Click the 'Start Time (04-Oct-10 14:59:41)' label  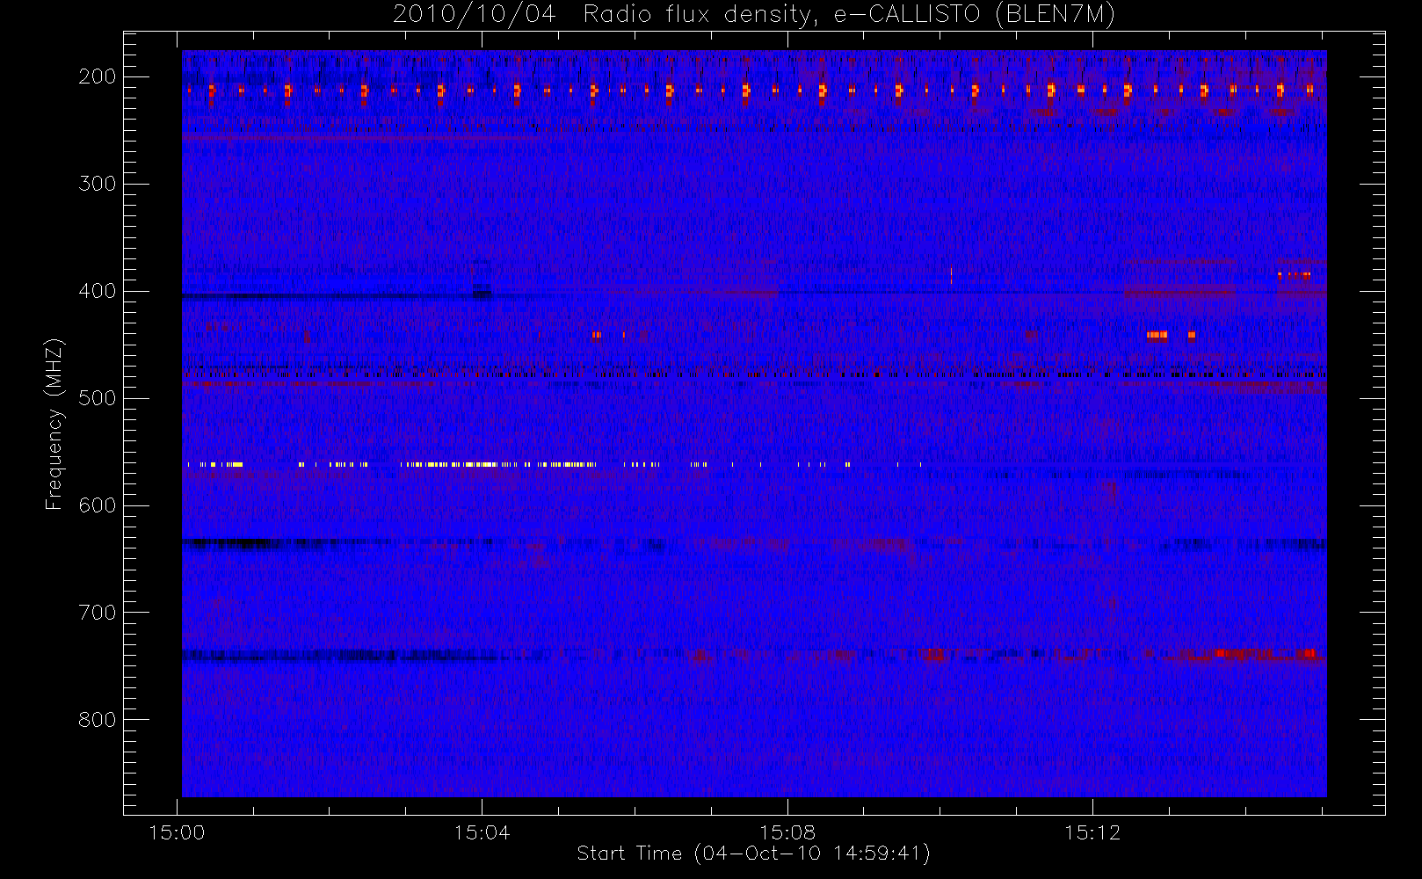pyautogui.click(x=753, y=854)
